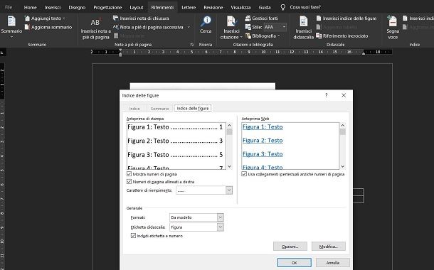Click Inserisci citazione button
This screenshot has width=434, height=270.
point(231,27)
